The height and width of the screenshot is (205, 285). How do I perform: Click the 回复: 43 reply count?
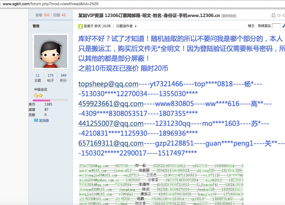pos(59,15)
